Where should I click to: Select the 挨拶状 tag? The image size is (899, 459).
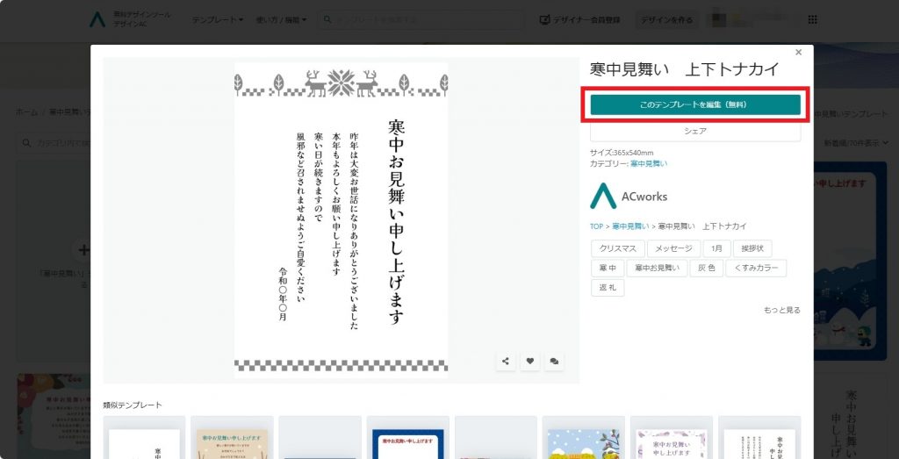[x=752, y=249]
